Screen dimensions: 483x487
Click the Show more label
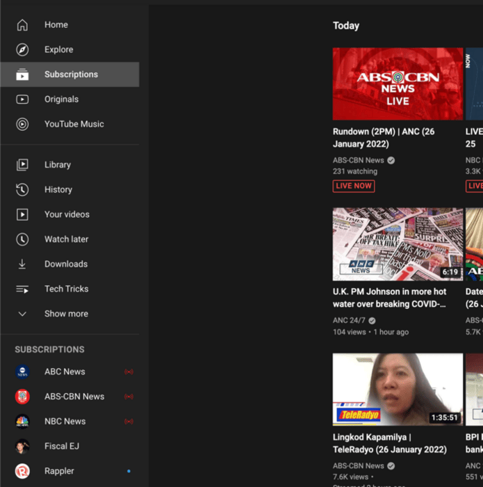pos(66,314)
